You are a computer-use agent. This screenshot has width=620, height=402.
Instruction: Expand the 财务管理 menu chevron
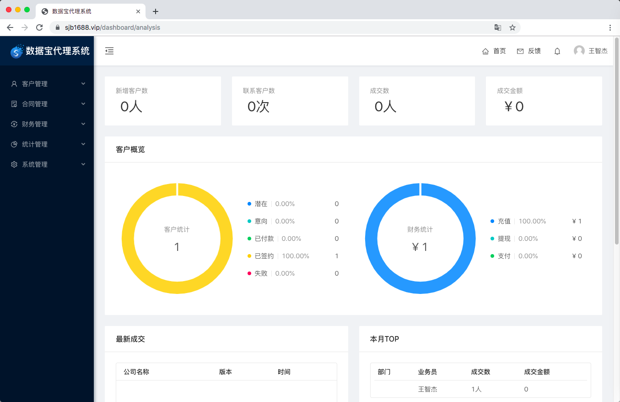[83, 124]
